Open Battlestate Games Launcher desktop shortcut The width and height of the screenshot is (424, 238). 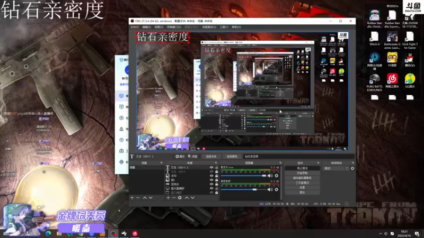pyautogui.click(x=392, y=40)
